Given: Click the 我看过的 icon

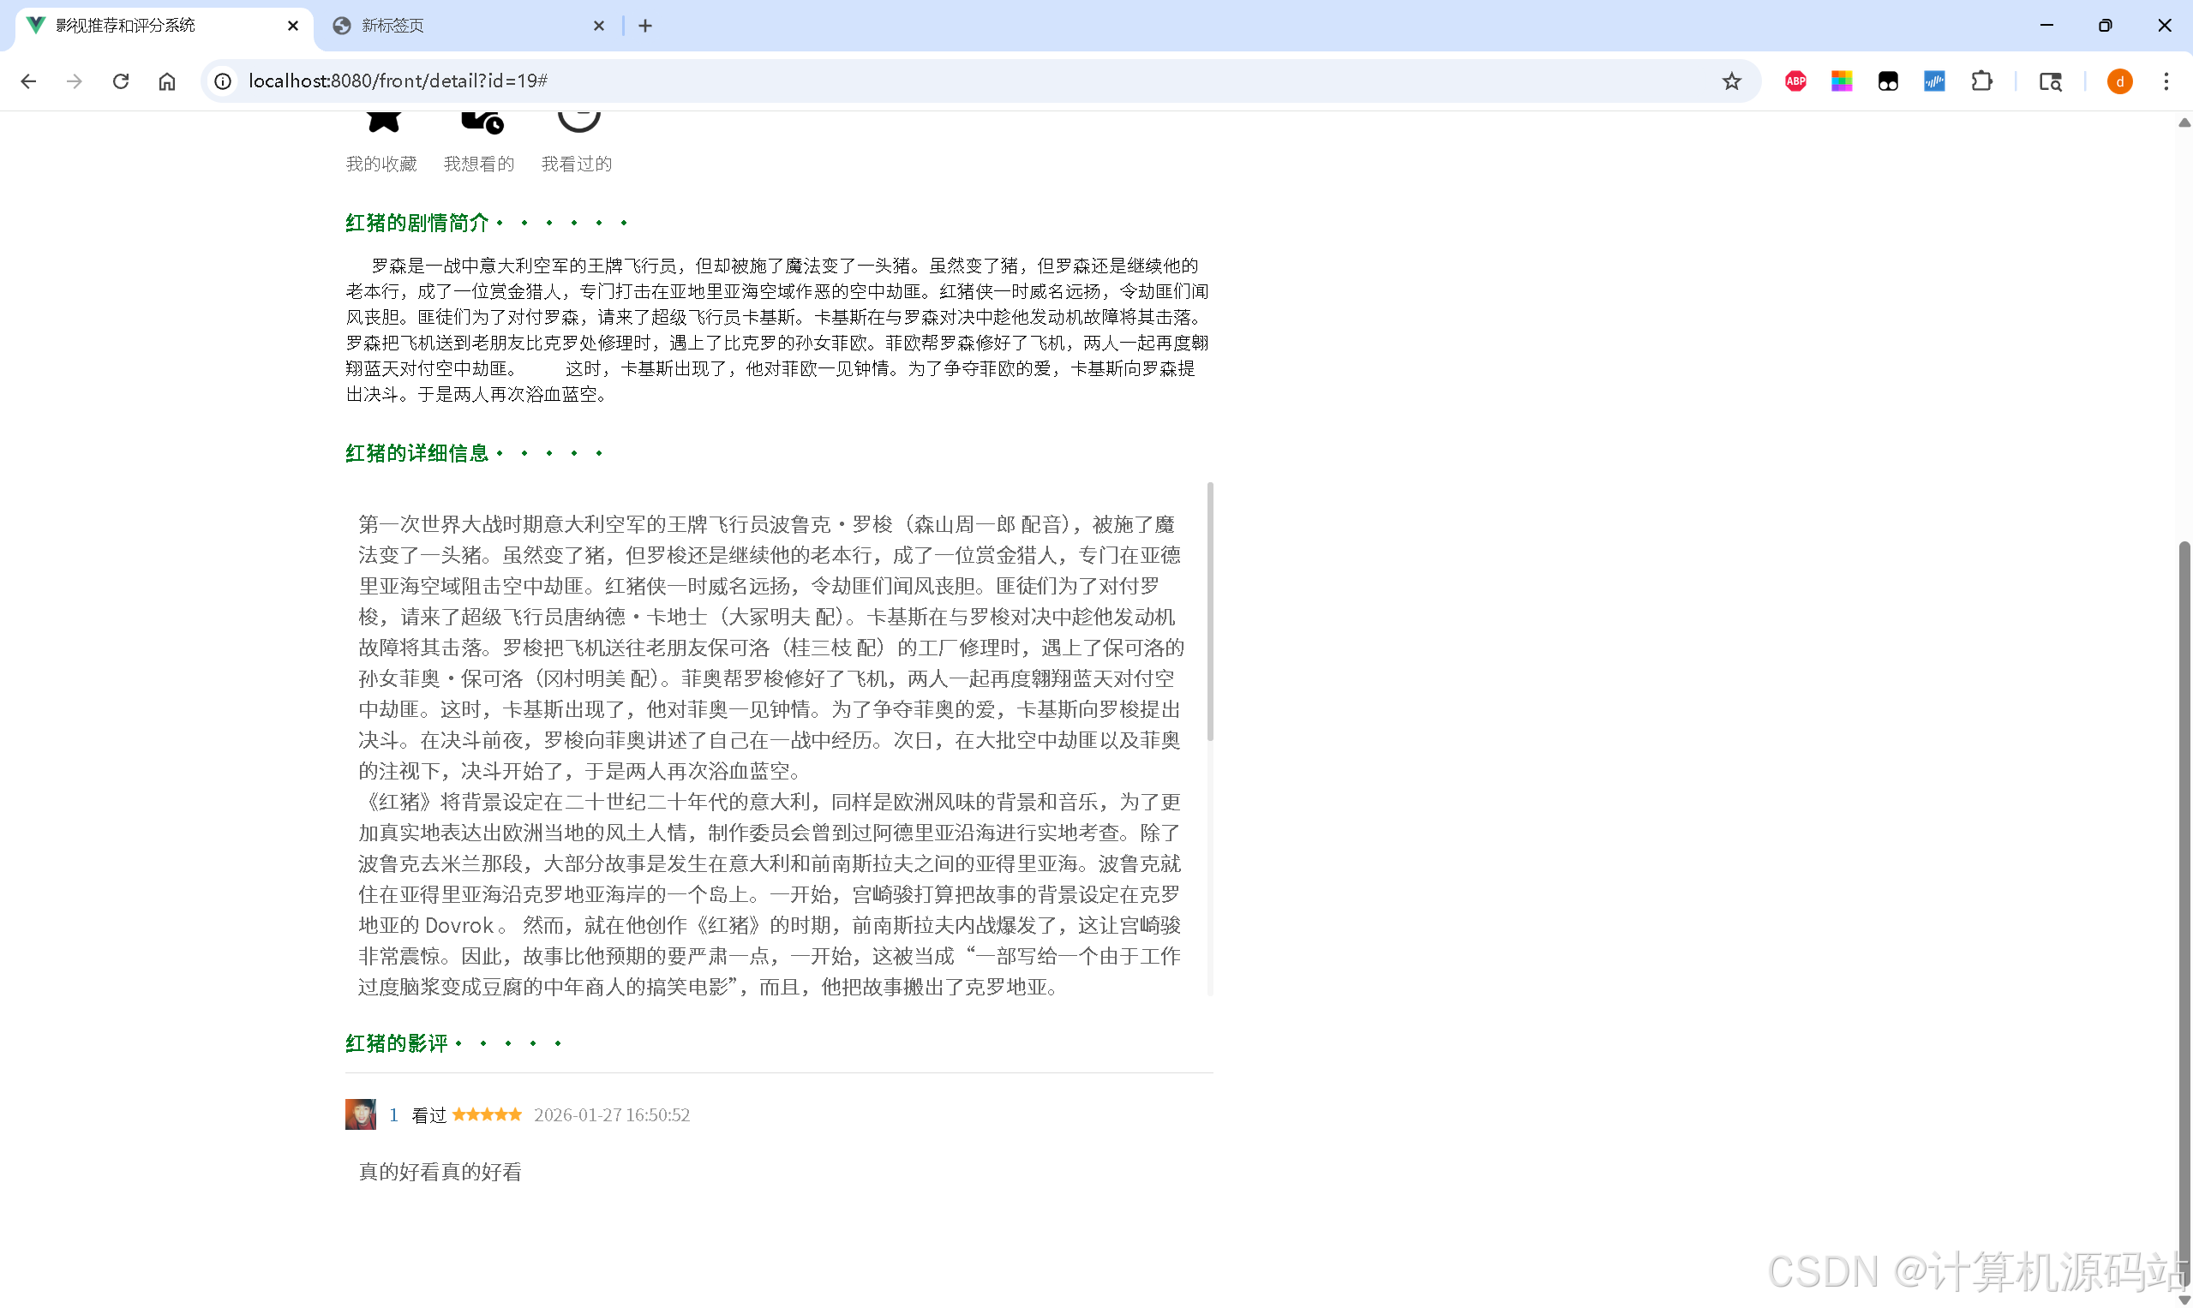Looking at the screenshot, I should click(578, 122).
